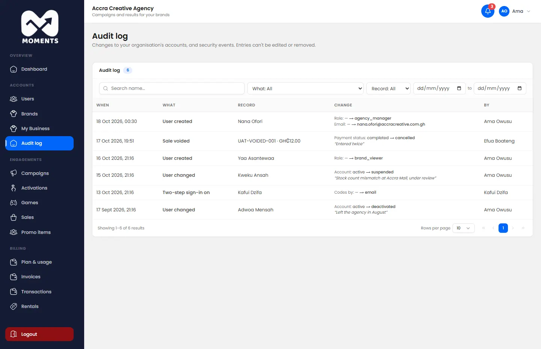Expand the Ama account menu chevron

pyautogui.click(x=529, y=11)
